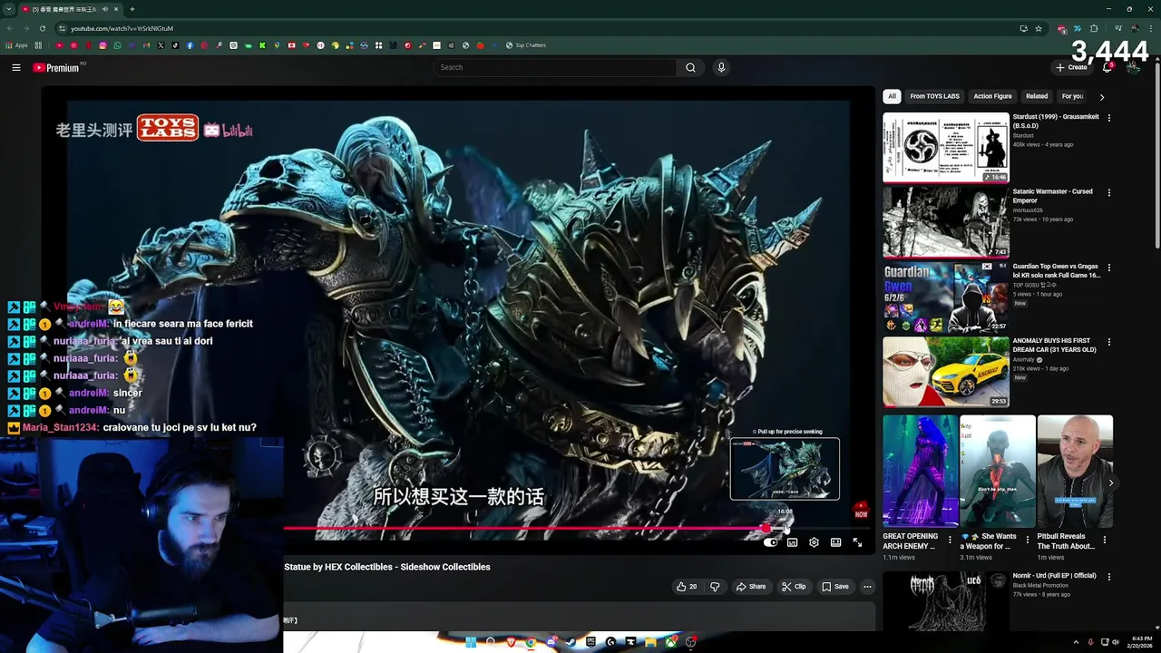The width and height of the screenshot is (1161, 653).
Task: Click the browser address bar URL
Action: coord(122,28)
